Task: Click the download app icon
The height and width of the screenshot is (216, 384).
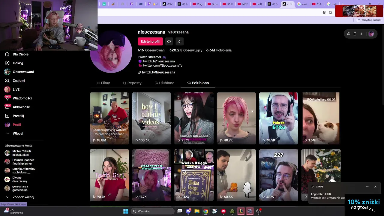Action: click(x=361, y=34)
